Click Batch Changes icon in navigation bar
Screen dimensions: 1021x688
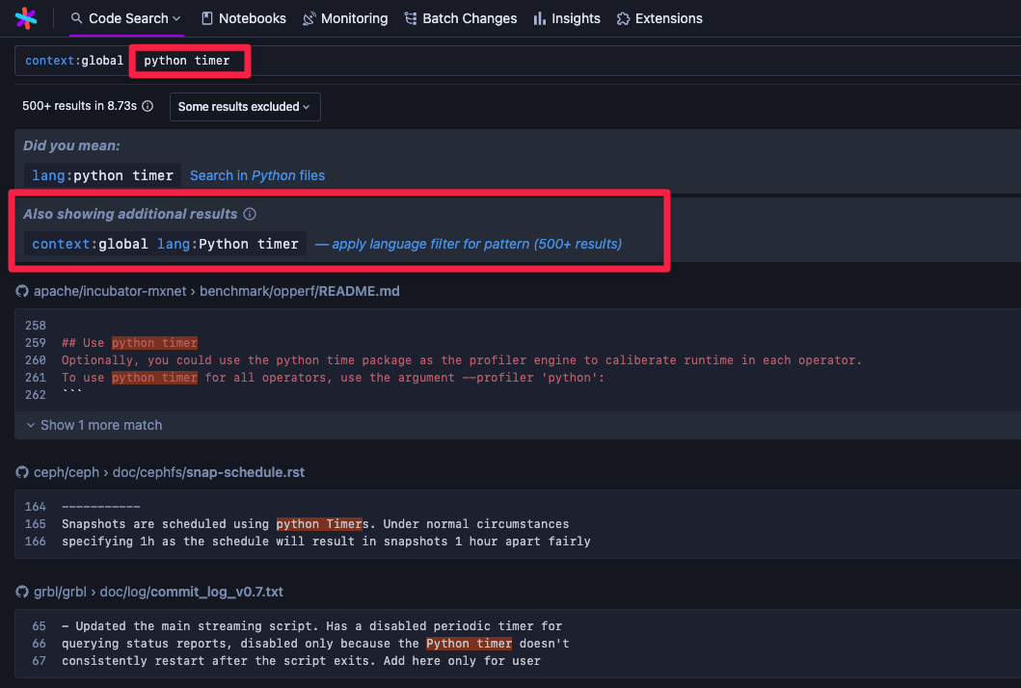pos(411,18)
